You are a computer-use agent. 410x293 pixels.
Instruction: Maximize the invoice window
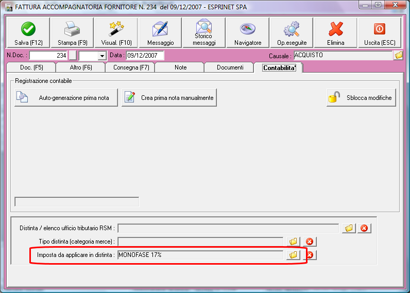378,5
